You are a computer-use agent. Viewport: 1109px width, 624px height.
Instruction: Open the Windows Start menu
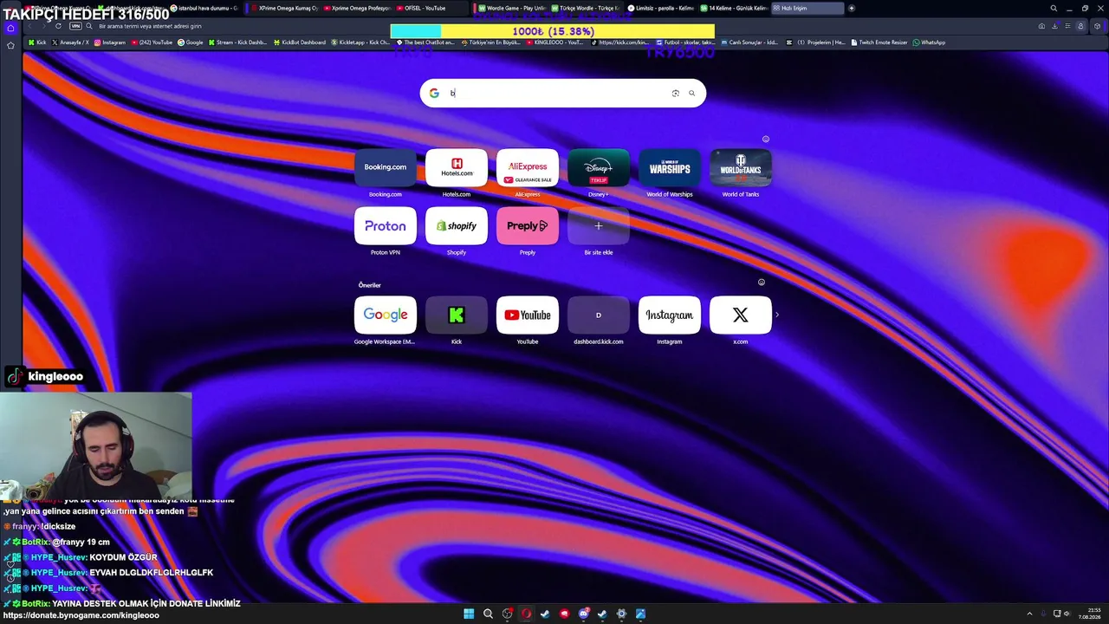click(469, 614)
